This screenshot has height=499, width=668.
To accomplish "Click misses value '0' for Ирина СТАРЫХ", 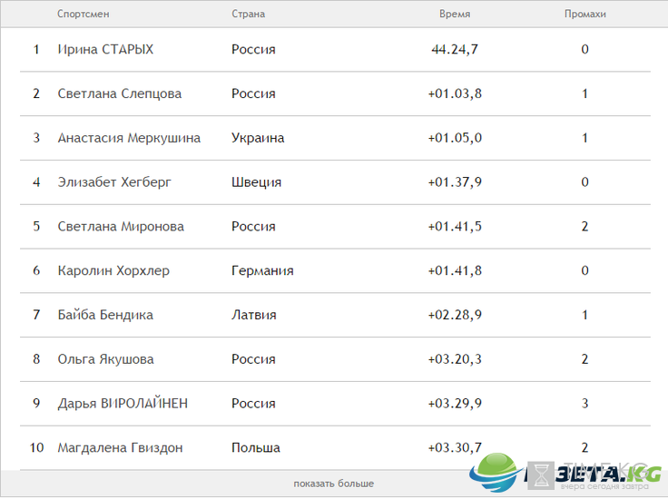I will pyautogui.click(x=584, y=49).
